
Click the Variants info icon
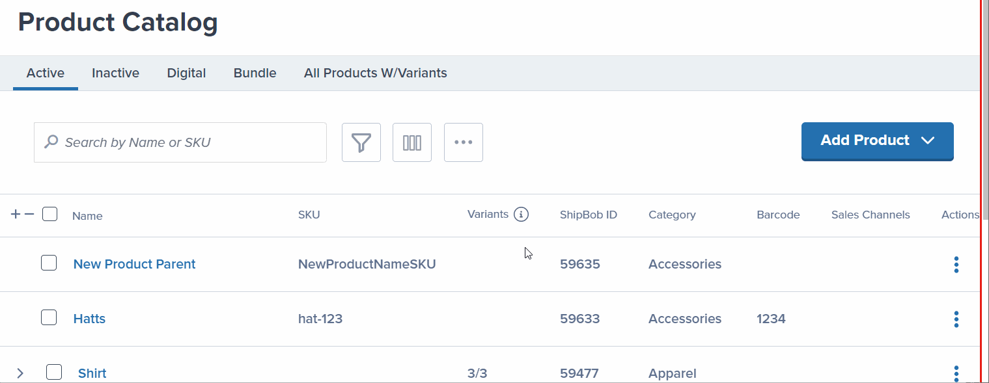pos(522,214)
